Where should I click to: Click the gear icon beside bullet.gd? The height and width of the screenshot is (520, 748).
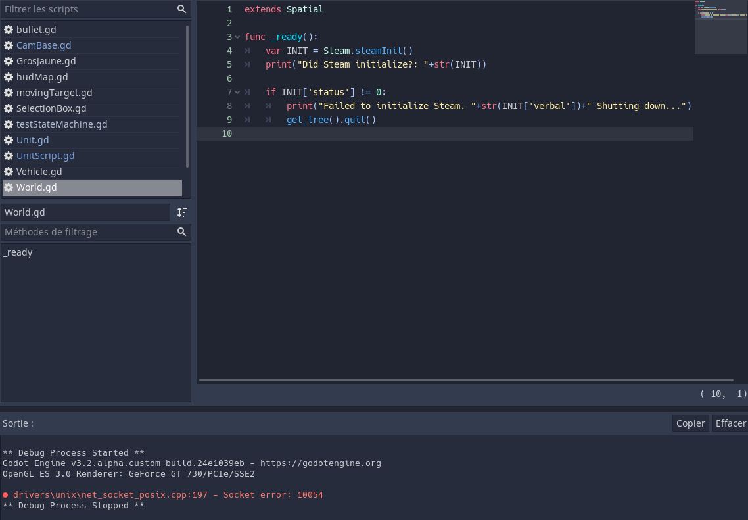coord(9,30)
